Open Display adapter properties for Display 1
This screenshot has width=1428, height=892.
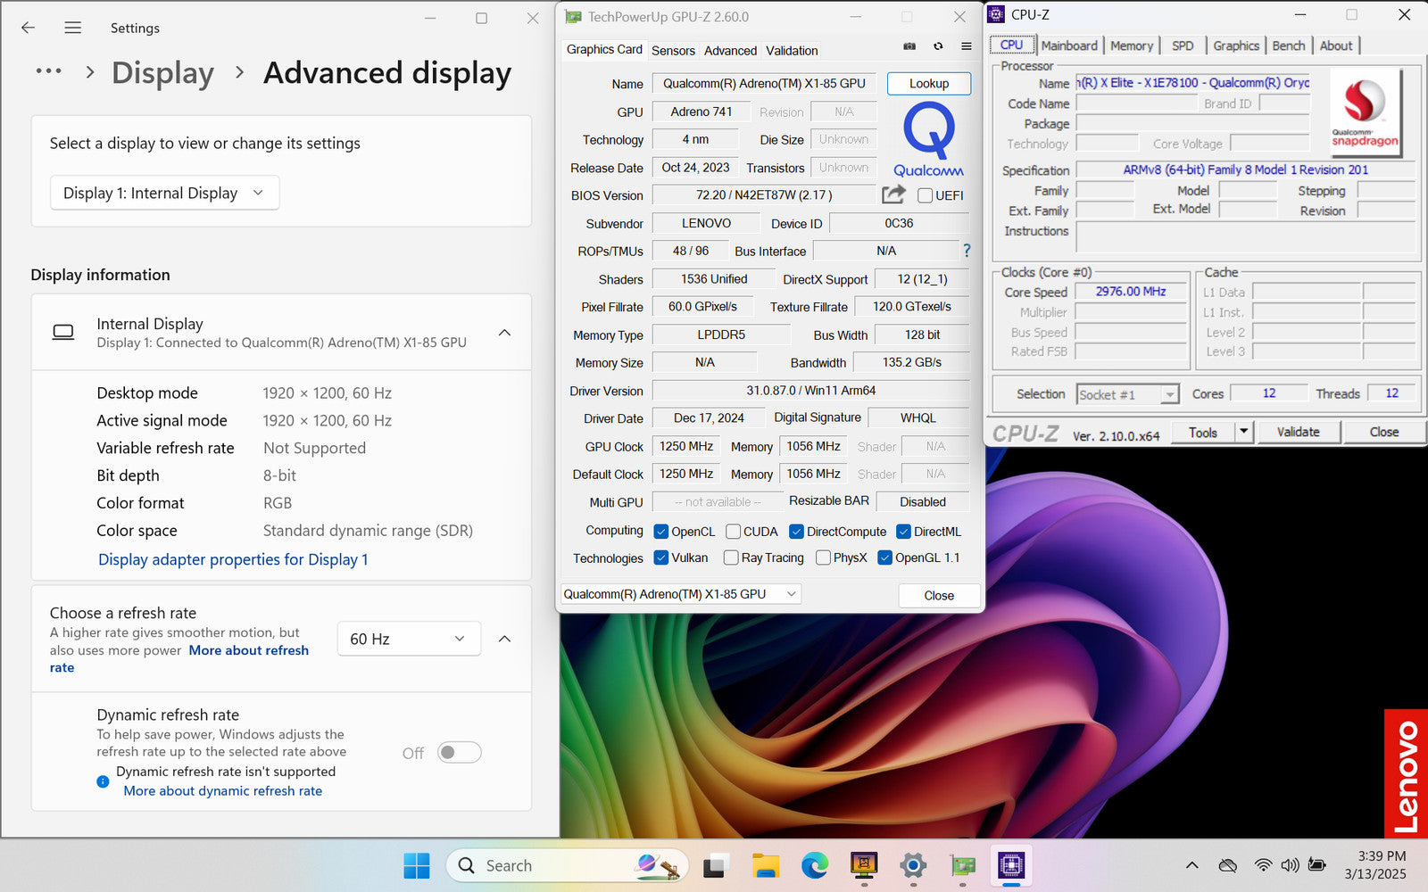pyautogui.click(x=233, y=559)
